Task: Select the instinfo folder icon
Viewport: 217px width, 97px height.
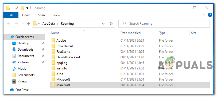Action: click(x=53, y=68)
